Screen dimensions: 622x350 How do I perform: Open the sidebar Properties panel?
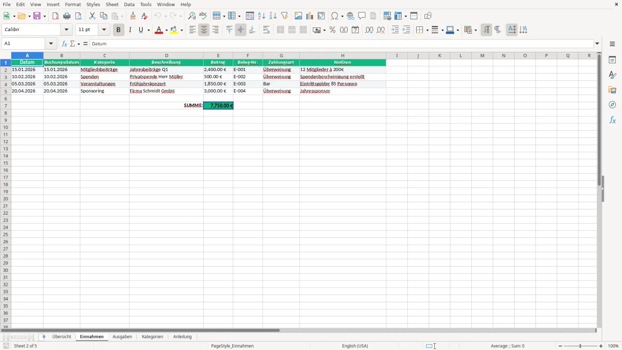click(612, 60)
